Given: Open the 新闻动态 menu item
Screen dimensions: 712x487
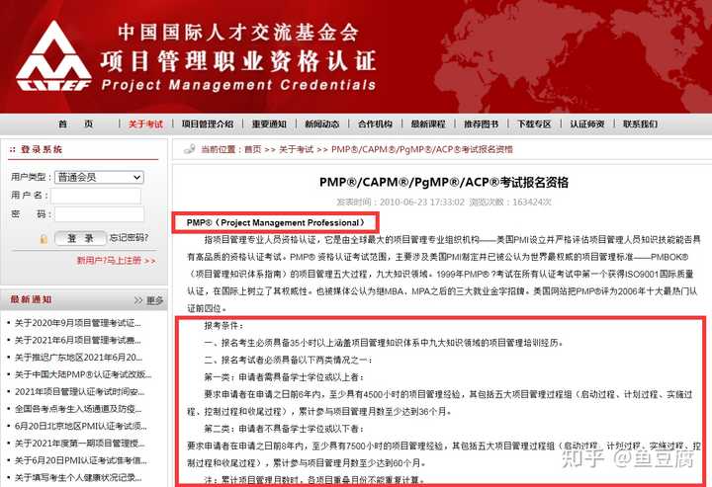Looking at the screenshot, I should [322, 123].
